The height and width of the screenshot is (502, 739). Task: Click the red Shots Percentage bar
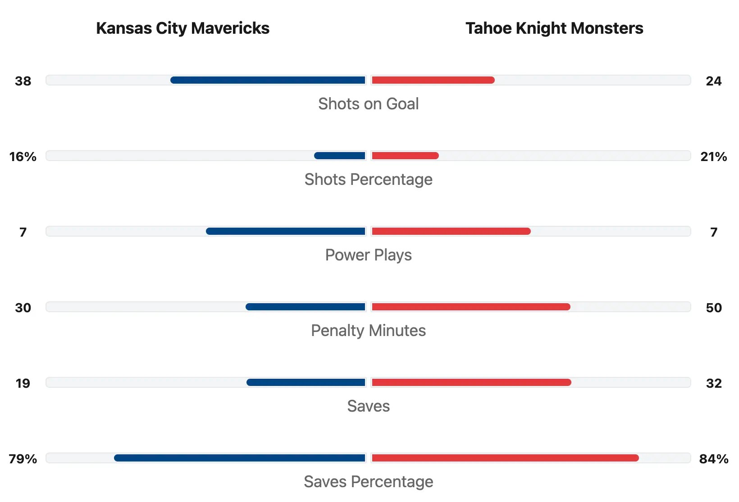coord(405,156)
